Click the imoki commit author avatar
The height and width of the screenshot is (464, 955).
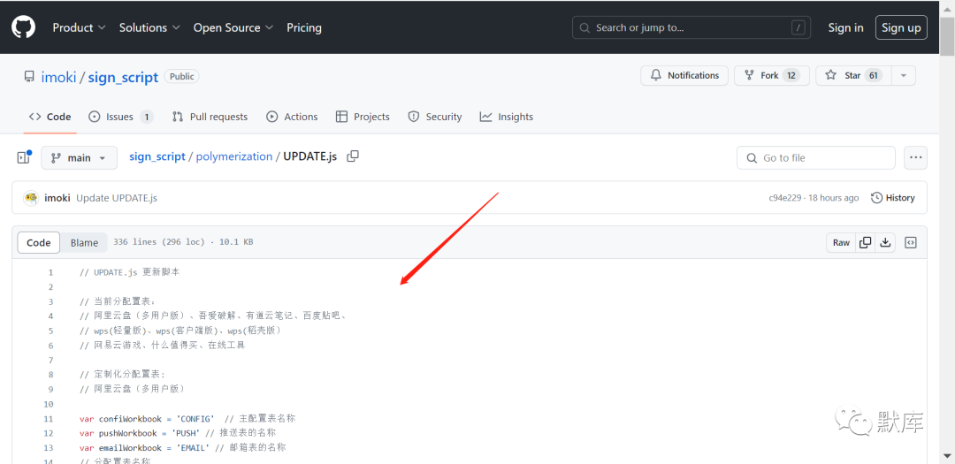(x=31, y=198)
